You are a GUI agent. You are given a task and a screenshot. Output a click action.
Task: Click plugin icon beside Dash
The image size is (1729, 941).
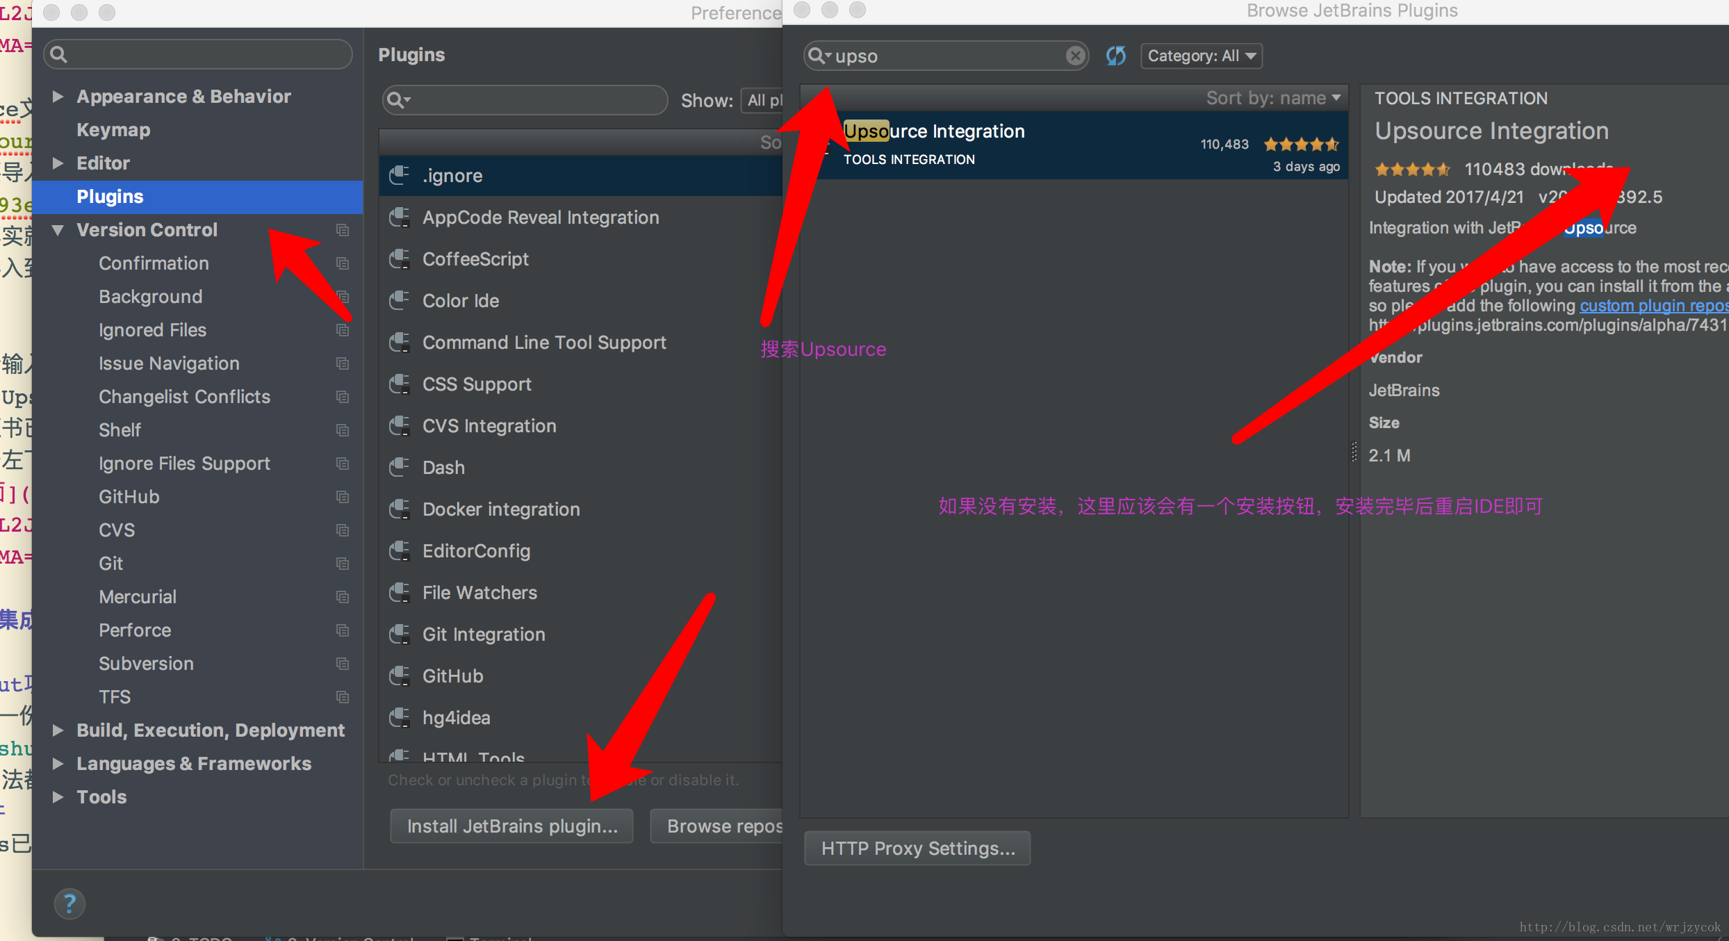pos(400,467)
